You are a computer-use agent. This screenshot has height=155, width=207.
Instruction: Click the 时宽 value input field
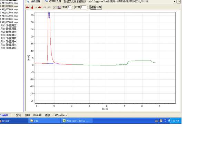(83, 7)
